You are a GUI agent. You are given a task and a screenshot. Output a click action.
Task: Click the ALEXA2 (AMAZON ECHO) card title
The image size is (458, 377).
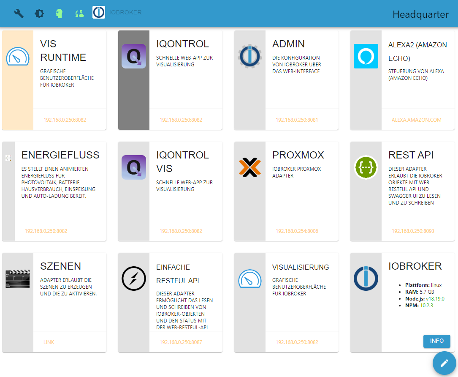[x=418, y=52]
